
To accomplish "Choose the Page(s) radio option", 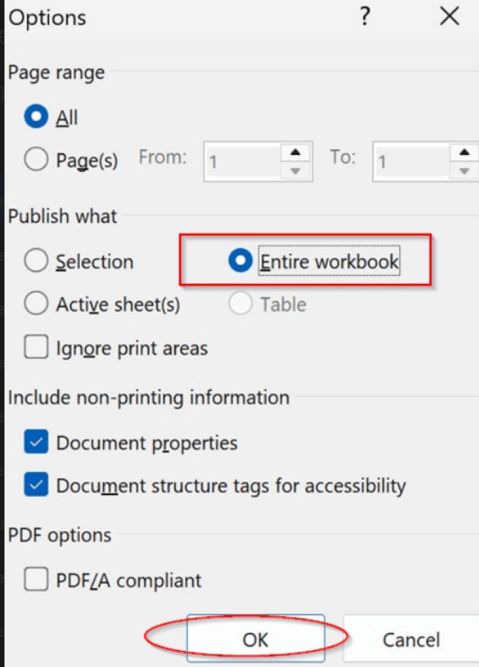I will 35,159.
